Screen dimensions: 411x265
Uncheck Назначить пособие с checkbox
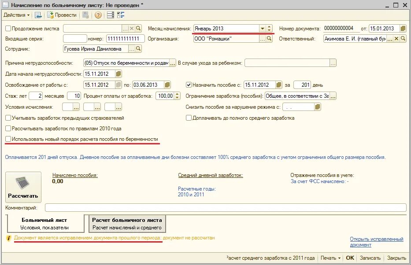pyautogui.click(x=189, y=85)
